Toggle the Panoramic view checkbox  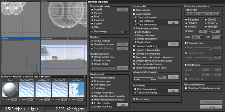[186, 43]
